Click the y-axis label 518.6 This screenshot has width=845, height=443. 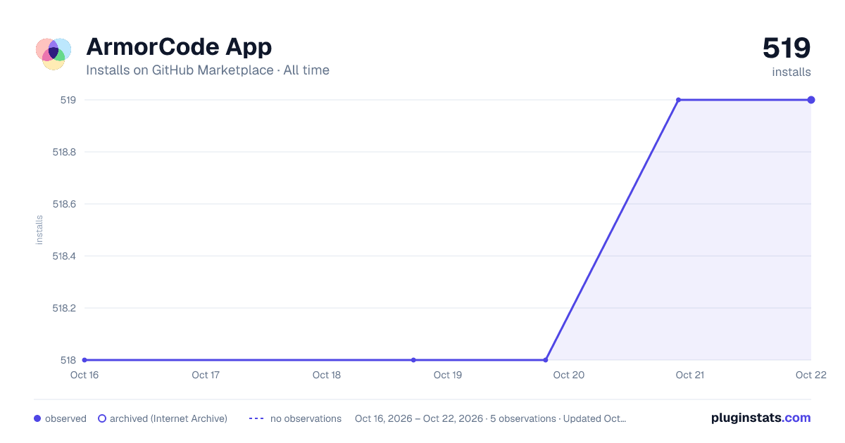(x=65, y=204)
